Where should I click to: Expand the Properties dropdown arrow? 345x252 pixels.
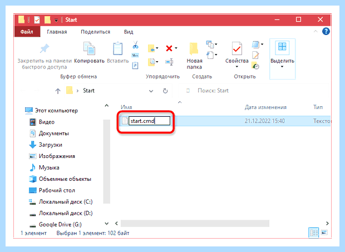pos(236,67)
